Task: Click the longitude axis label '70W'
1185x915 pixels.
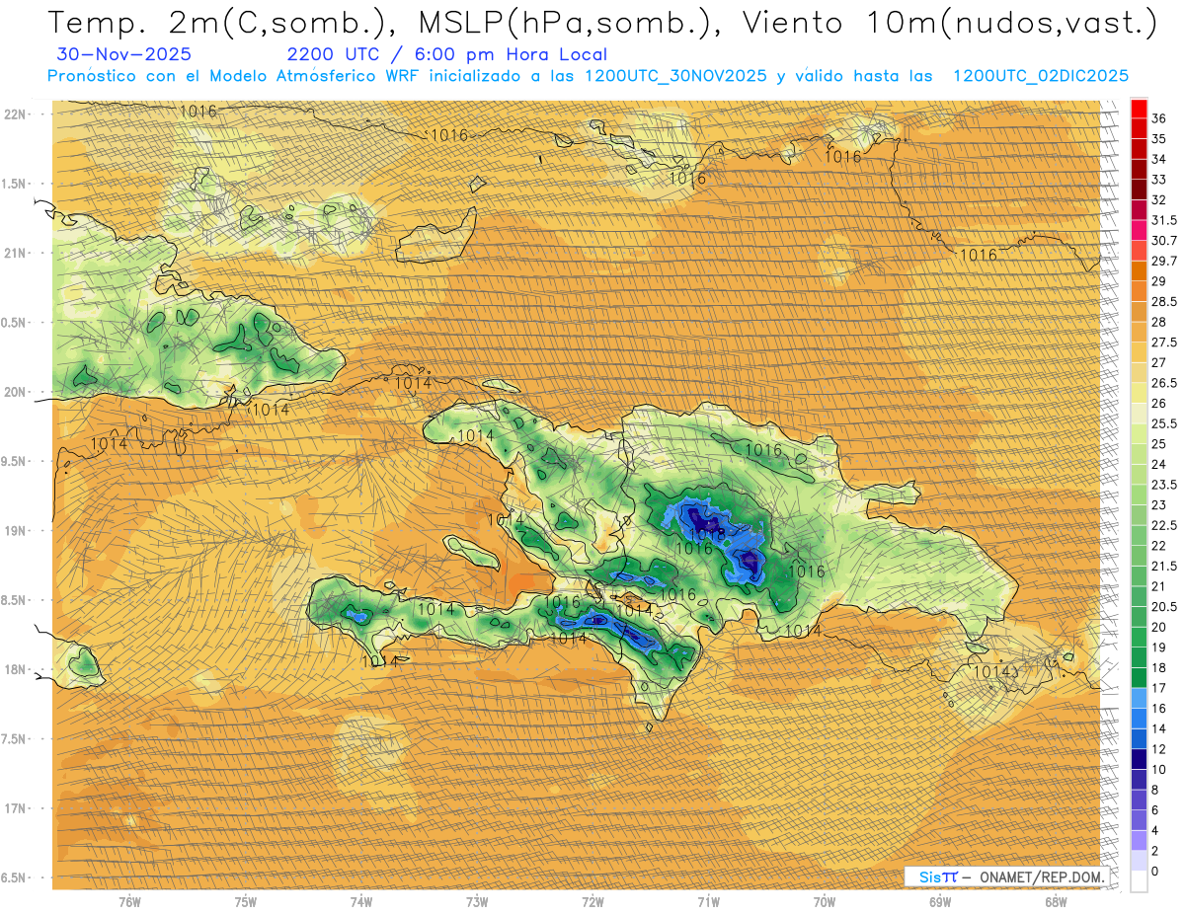Action: click(825, 902)
